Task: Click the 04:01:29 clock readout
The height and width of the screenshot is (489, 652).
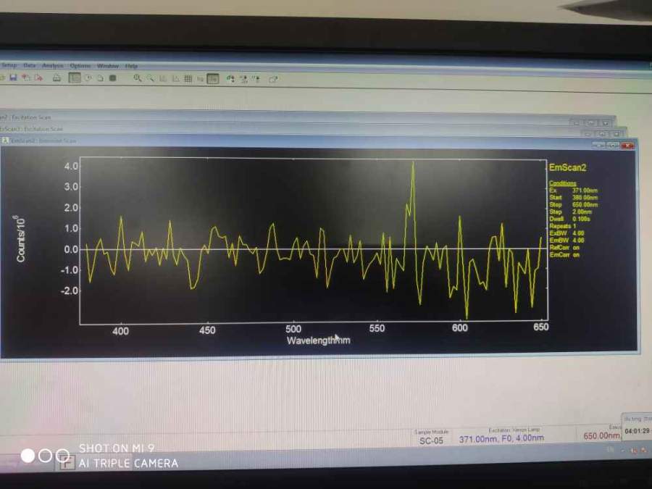Action: [636, 431]
